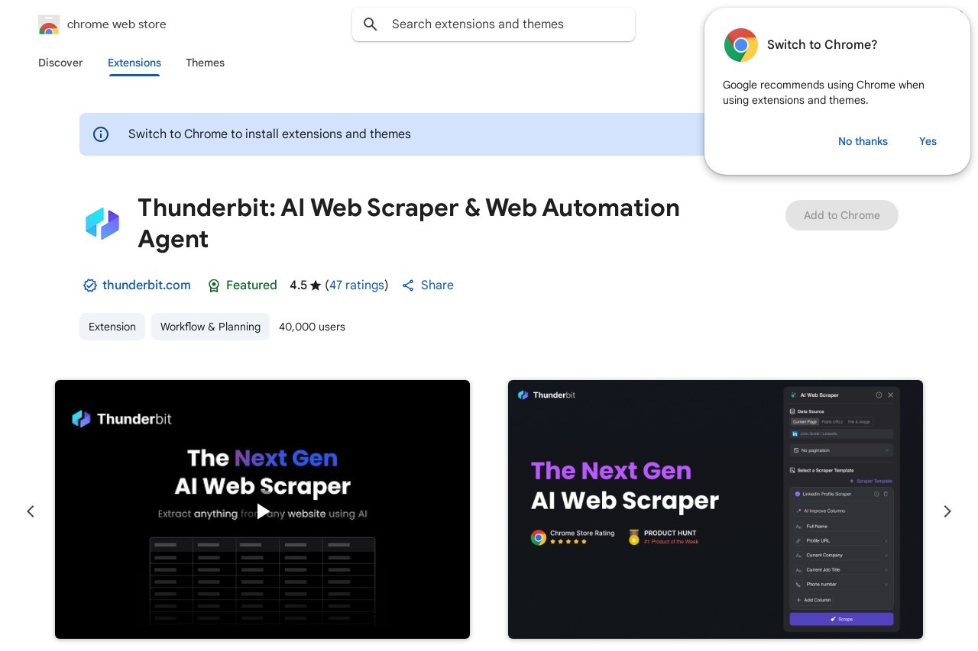Viewport: 978px width, 651px height.
Task: Open the Themes tab
Action: coord(205,63)
